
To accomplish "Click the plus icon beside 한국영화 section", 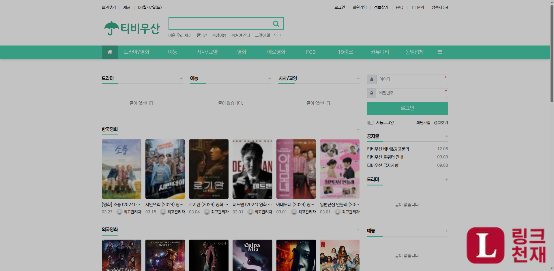I will (358, 129).
